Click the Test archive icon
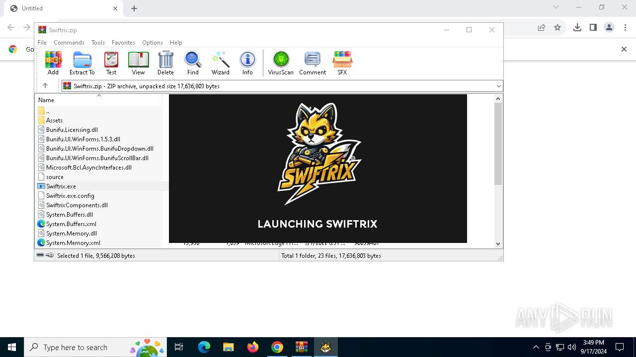Screen dimensions: 636x357 pyautogui.click(x=111, y=63)
